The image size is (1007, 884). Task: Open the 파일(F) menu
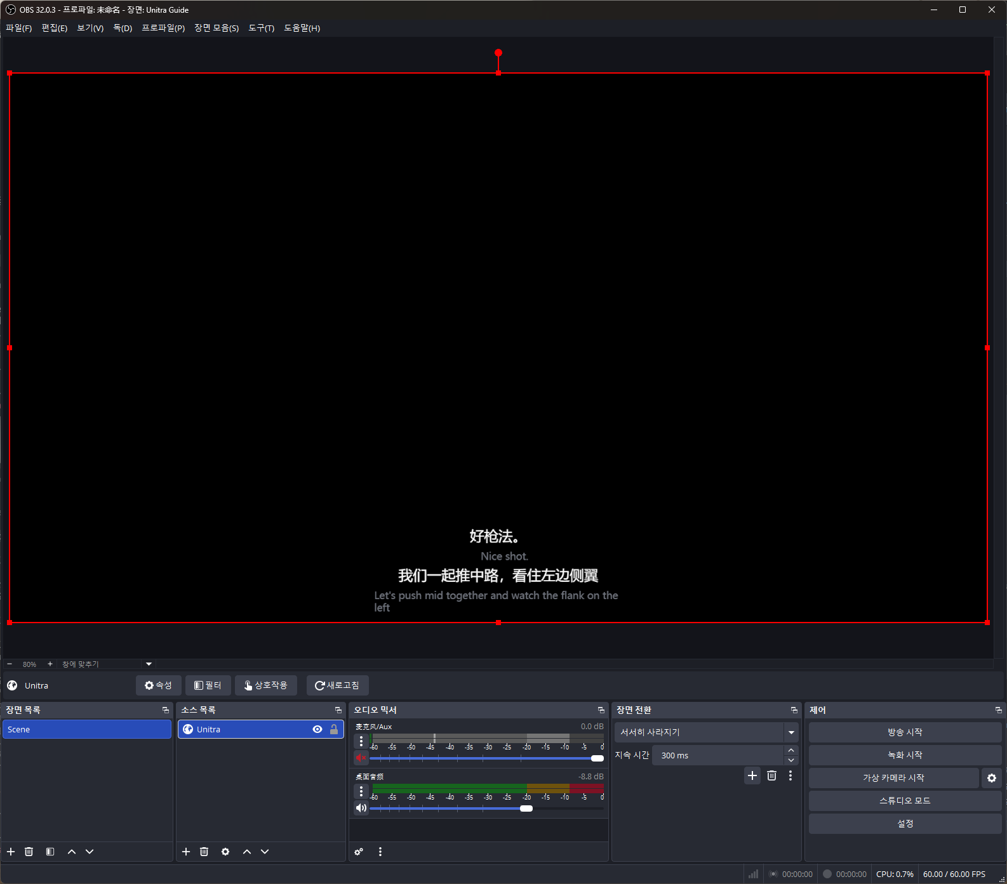tap(18, 28)
